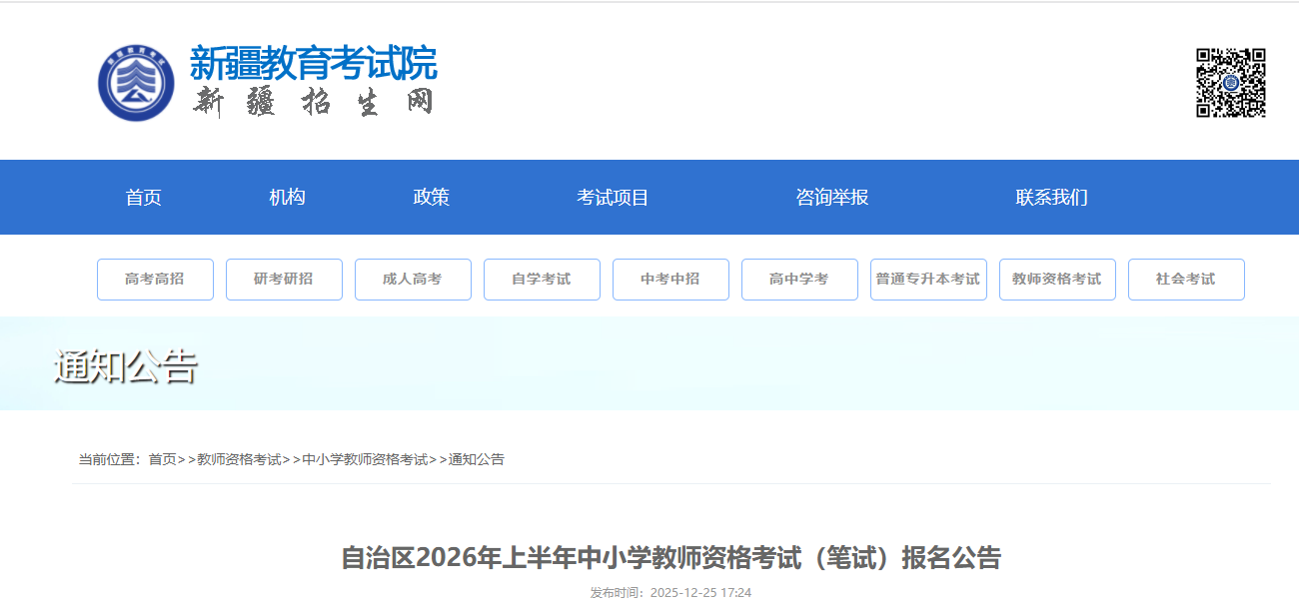Open the 研考研招 category button
Viewport: 1299px width, 612px height.
click(284, 280)
